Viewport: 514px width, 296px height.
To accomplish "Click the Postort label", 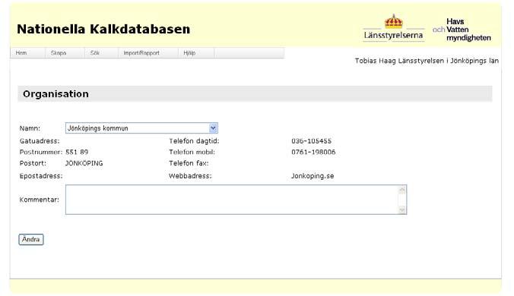I will (x=33, y=163).
